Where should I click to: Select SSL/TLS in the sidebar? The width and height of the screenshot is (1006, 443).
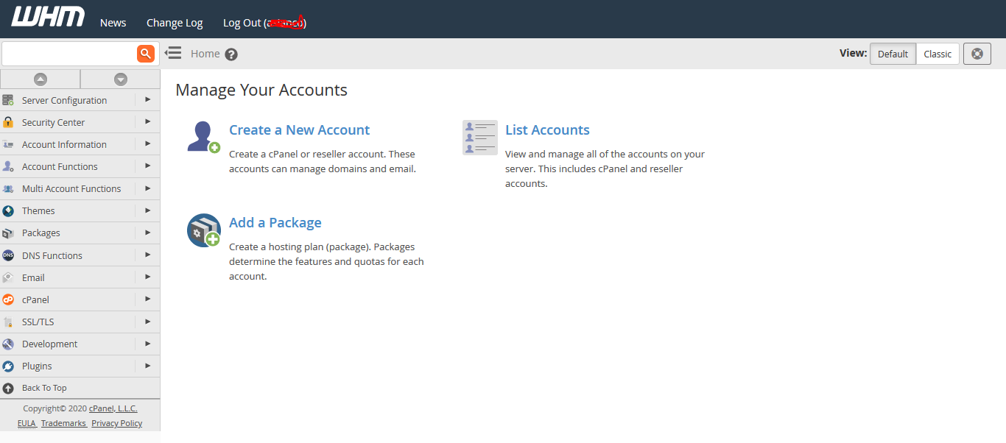coord(38,322)
